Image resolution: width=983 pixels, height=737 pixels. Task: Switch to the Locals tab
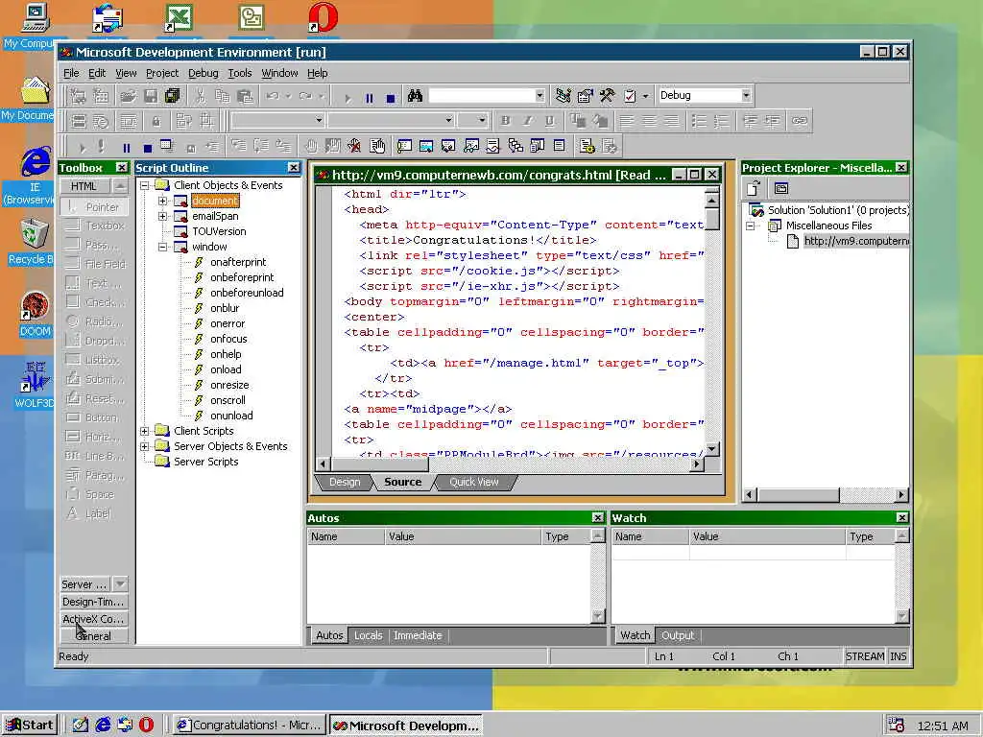tap(368, 635)
